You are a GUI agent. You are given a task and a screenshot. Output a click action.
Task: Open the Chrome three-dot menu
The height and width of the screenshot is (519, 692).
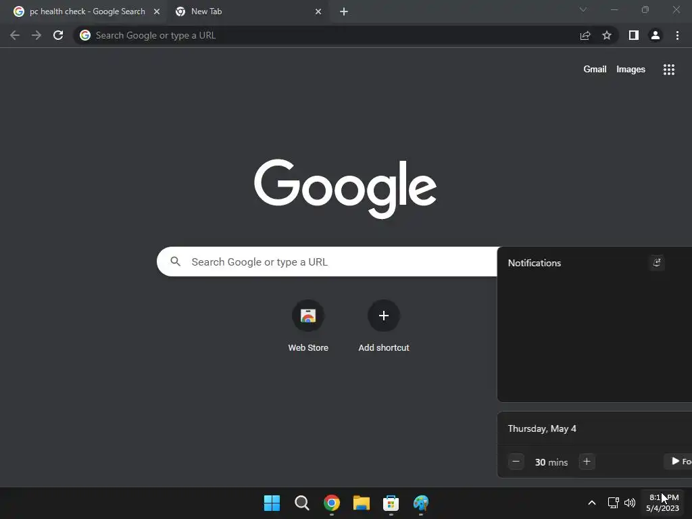coord(677,35)
